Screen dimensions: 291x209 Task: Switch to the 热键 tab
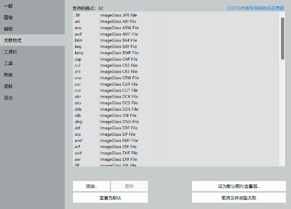(x=32, y=75)
